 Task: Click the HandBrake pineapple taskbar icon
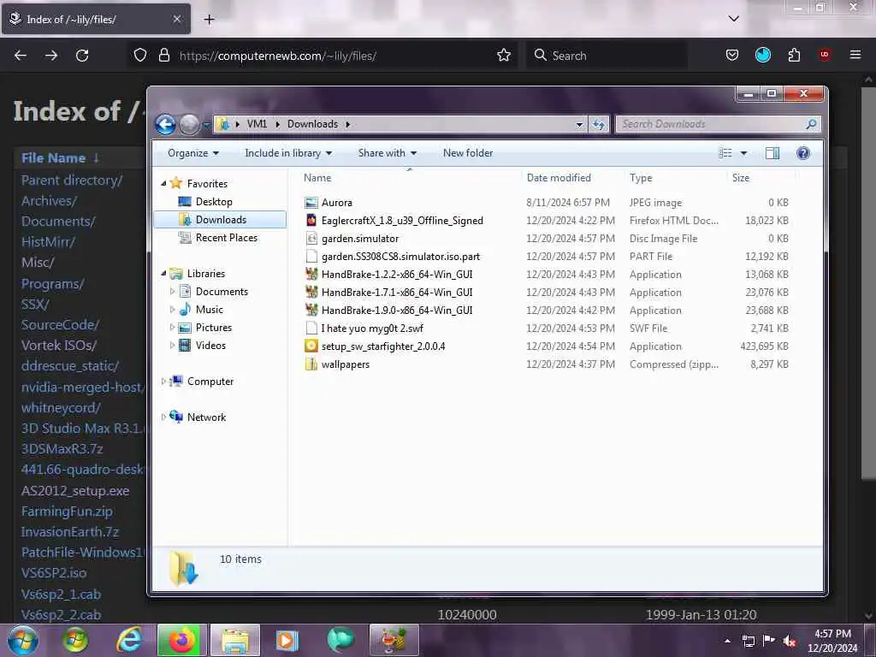pyautogui.click(x=394, y=640)
